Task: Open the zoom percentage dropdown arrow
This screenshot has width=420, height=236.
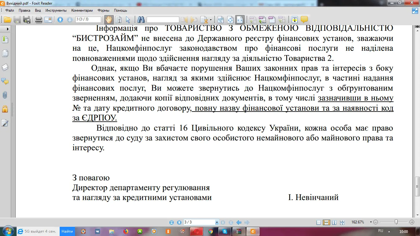Action: (x=371, y=222)
